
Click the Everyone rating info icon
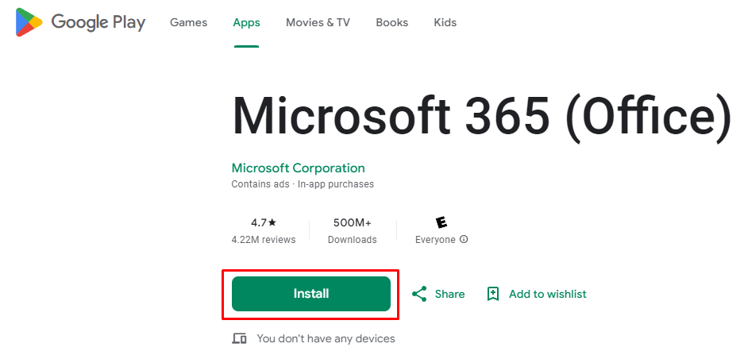(x=464, y=239)
